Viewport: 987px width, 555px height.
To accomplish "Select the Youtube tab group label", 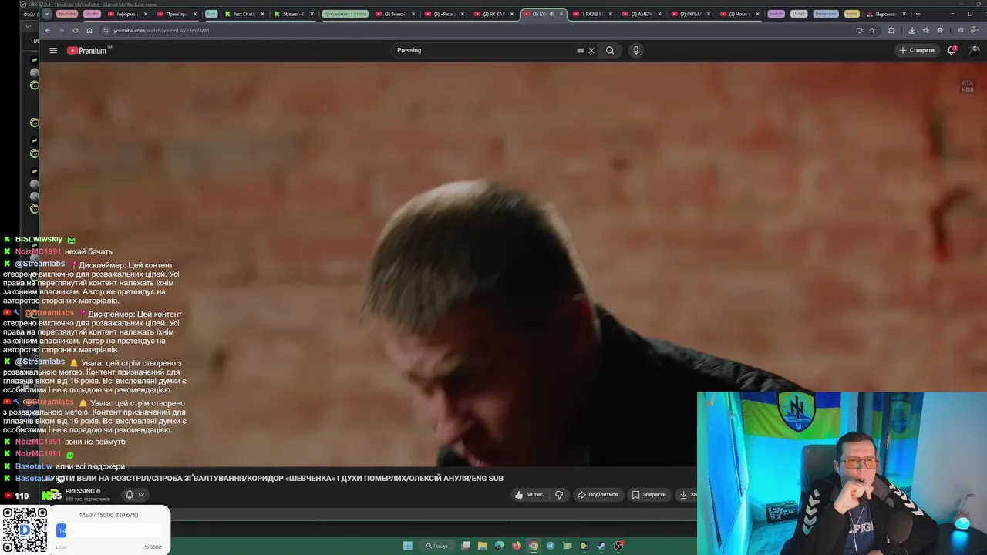I will 67,14.
